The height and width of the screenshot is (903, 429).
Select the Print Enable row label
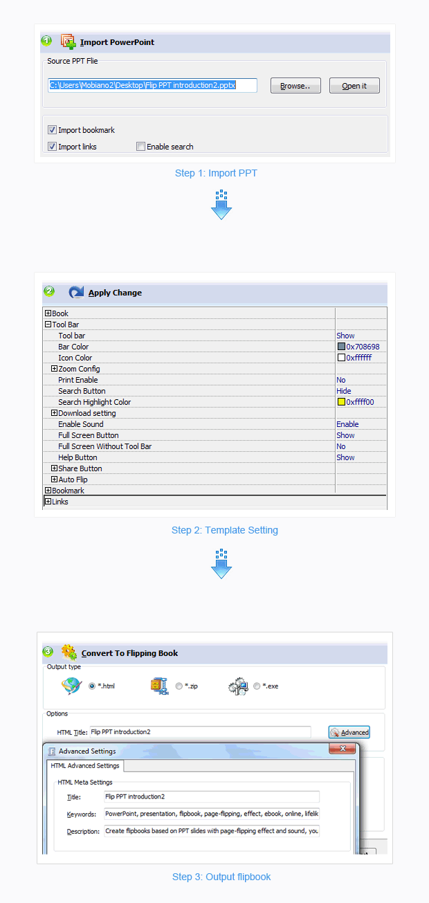pyautogui.click(x=78, y=380)
